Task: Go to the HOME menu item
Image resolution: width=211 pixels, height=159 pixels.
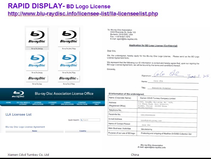Action: pos(8,103)
